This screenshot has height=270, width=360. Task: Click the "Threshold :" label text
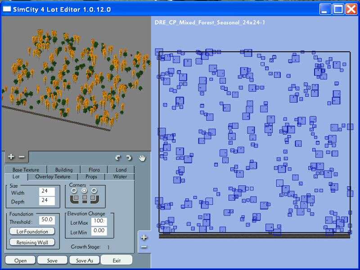point(21,222)
